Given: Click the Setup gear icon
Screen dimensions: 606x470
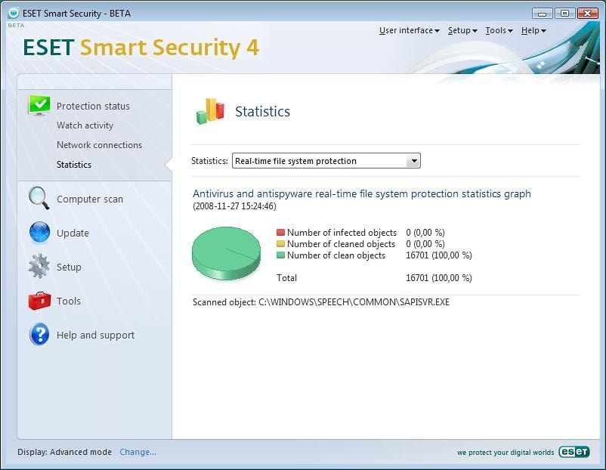Looking at the screenshot, I should (x=39, y=266).
